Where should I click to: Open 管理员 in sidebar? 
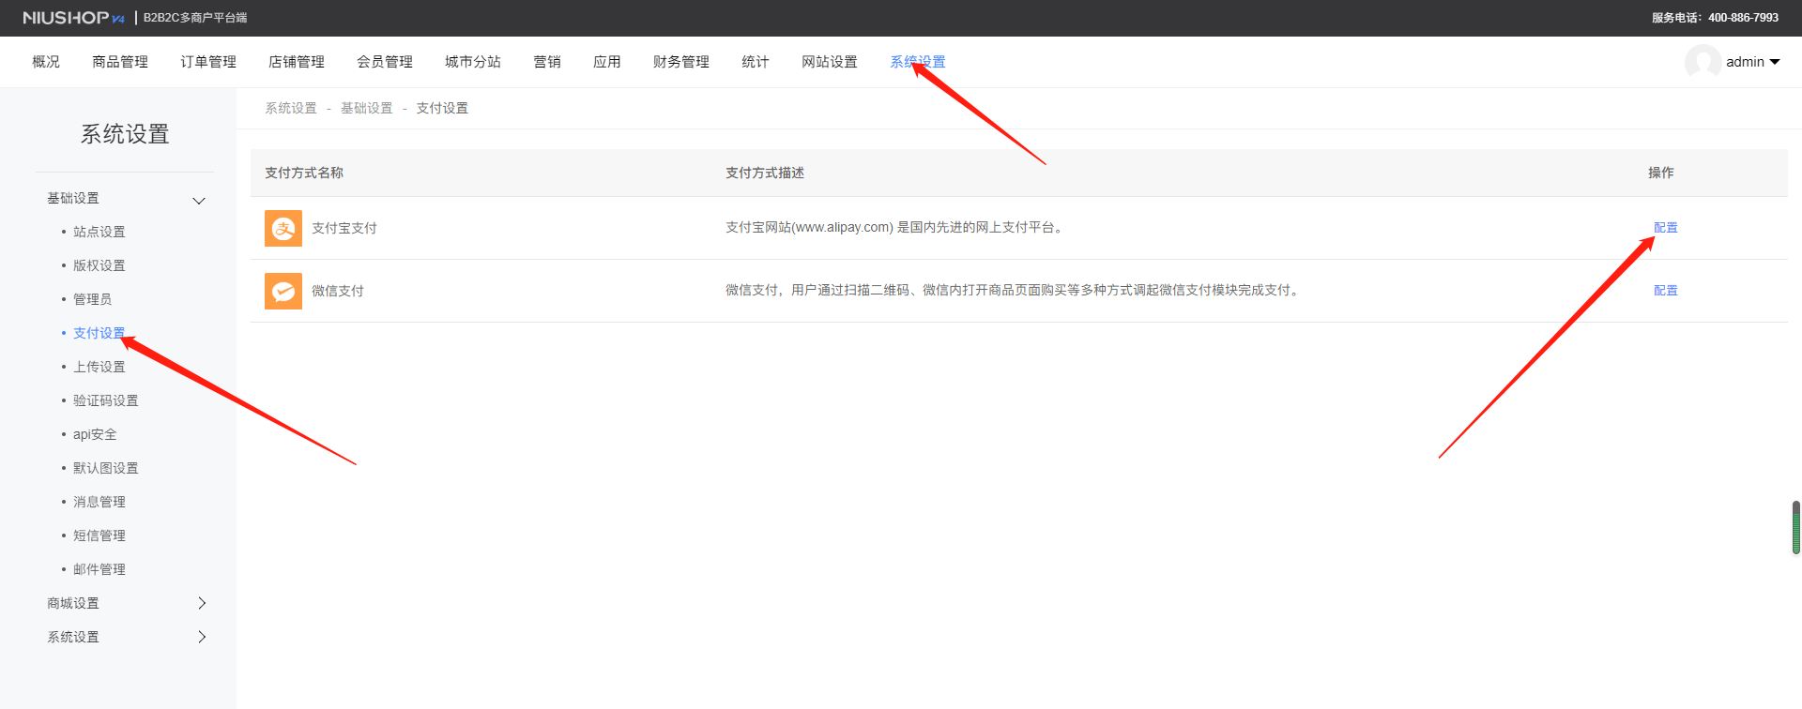click(93, 299)
